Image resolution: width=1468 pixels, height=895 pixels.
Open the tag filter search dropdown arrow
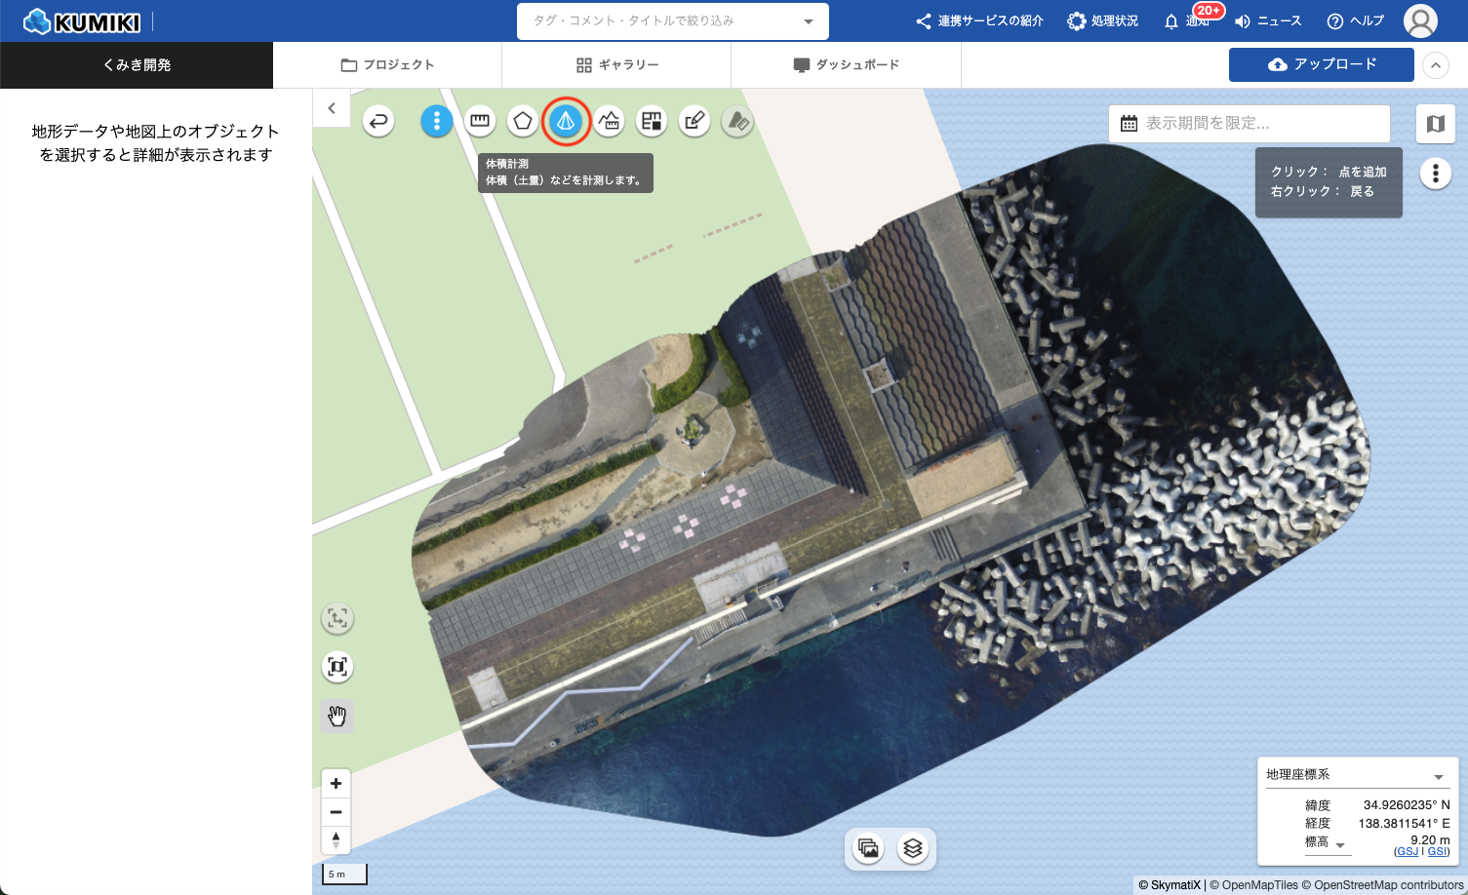click(x=808, y=21)
